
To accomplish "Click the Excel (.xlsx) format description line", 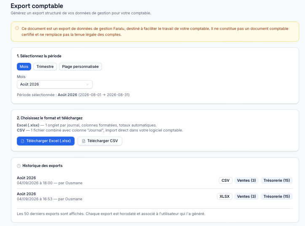I will pos(87,125).
